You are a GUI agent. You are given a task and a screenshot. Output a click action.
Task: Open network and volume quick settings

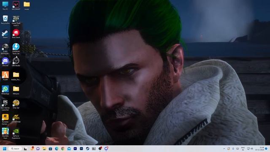pyautogui.click(x=250, y=149)
